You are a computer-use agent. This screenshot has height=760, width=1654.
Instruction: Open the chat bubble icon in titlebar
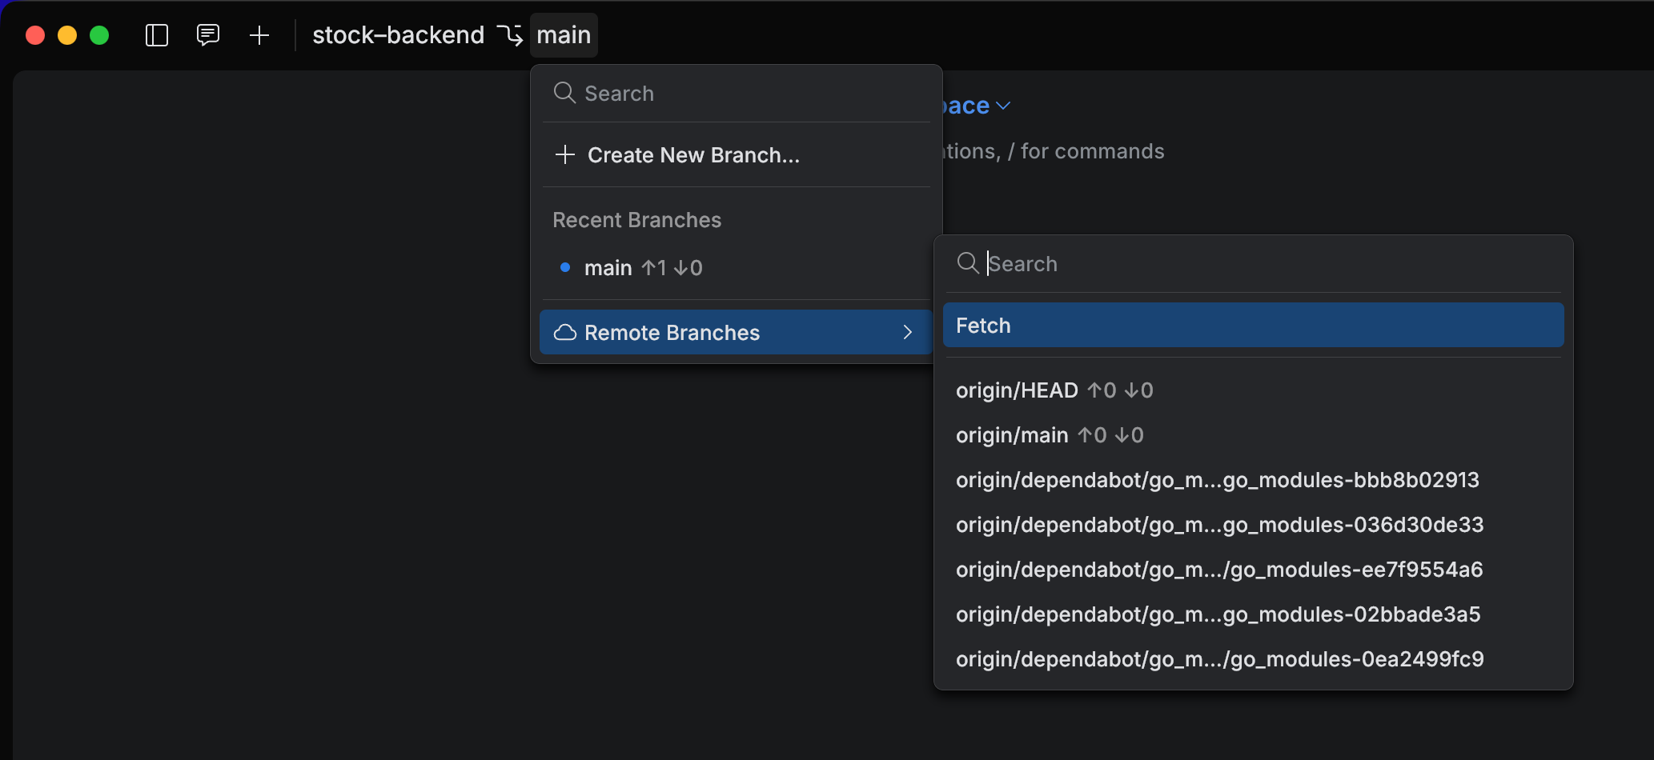tap(208, 35)
